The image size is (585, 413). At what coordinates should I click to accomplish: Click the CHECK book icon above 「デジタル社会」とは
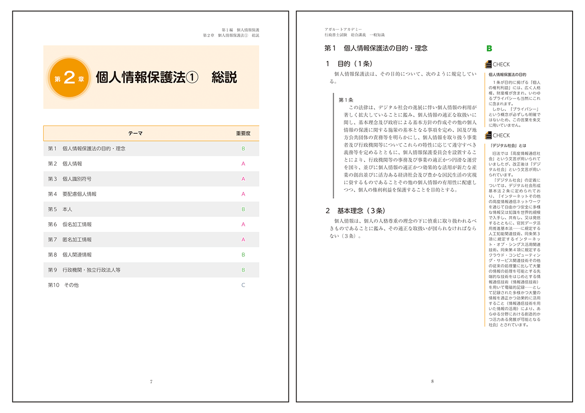[x=488, y=136]
